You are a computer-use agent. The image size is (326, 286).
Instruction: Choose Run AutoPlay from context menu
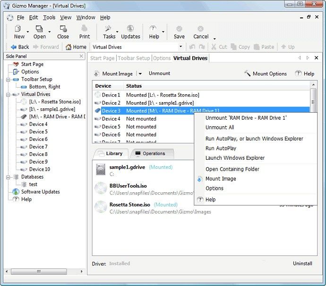[x=221, y=148]
